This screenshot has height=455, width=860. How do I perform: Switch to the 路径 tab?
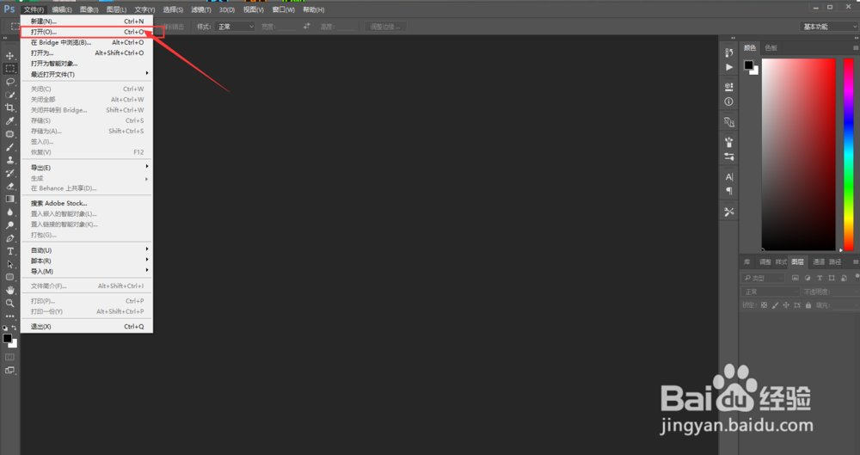[835, 261]
